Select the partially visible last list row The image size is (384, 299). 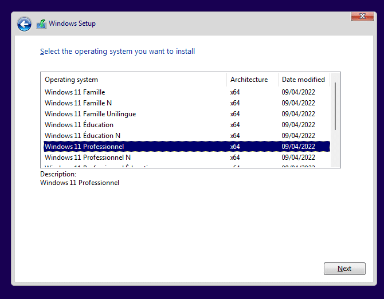pos(97,166)
